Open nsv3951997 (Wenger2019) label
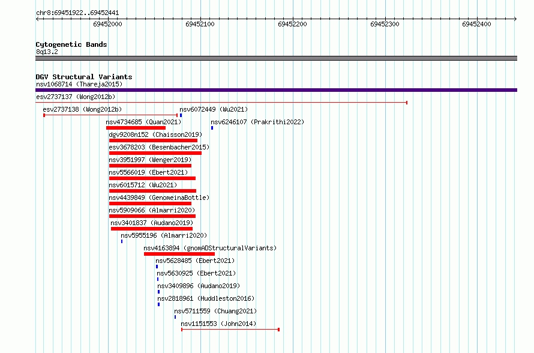The image size is (534, 353). (150, 160)
